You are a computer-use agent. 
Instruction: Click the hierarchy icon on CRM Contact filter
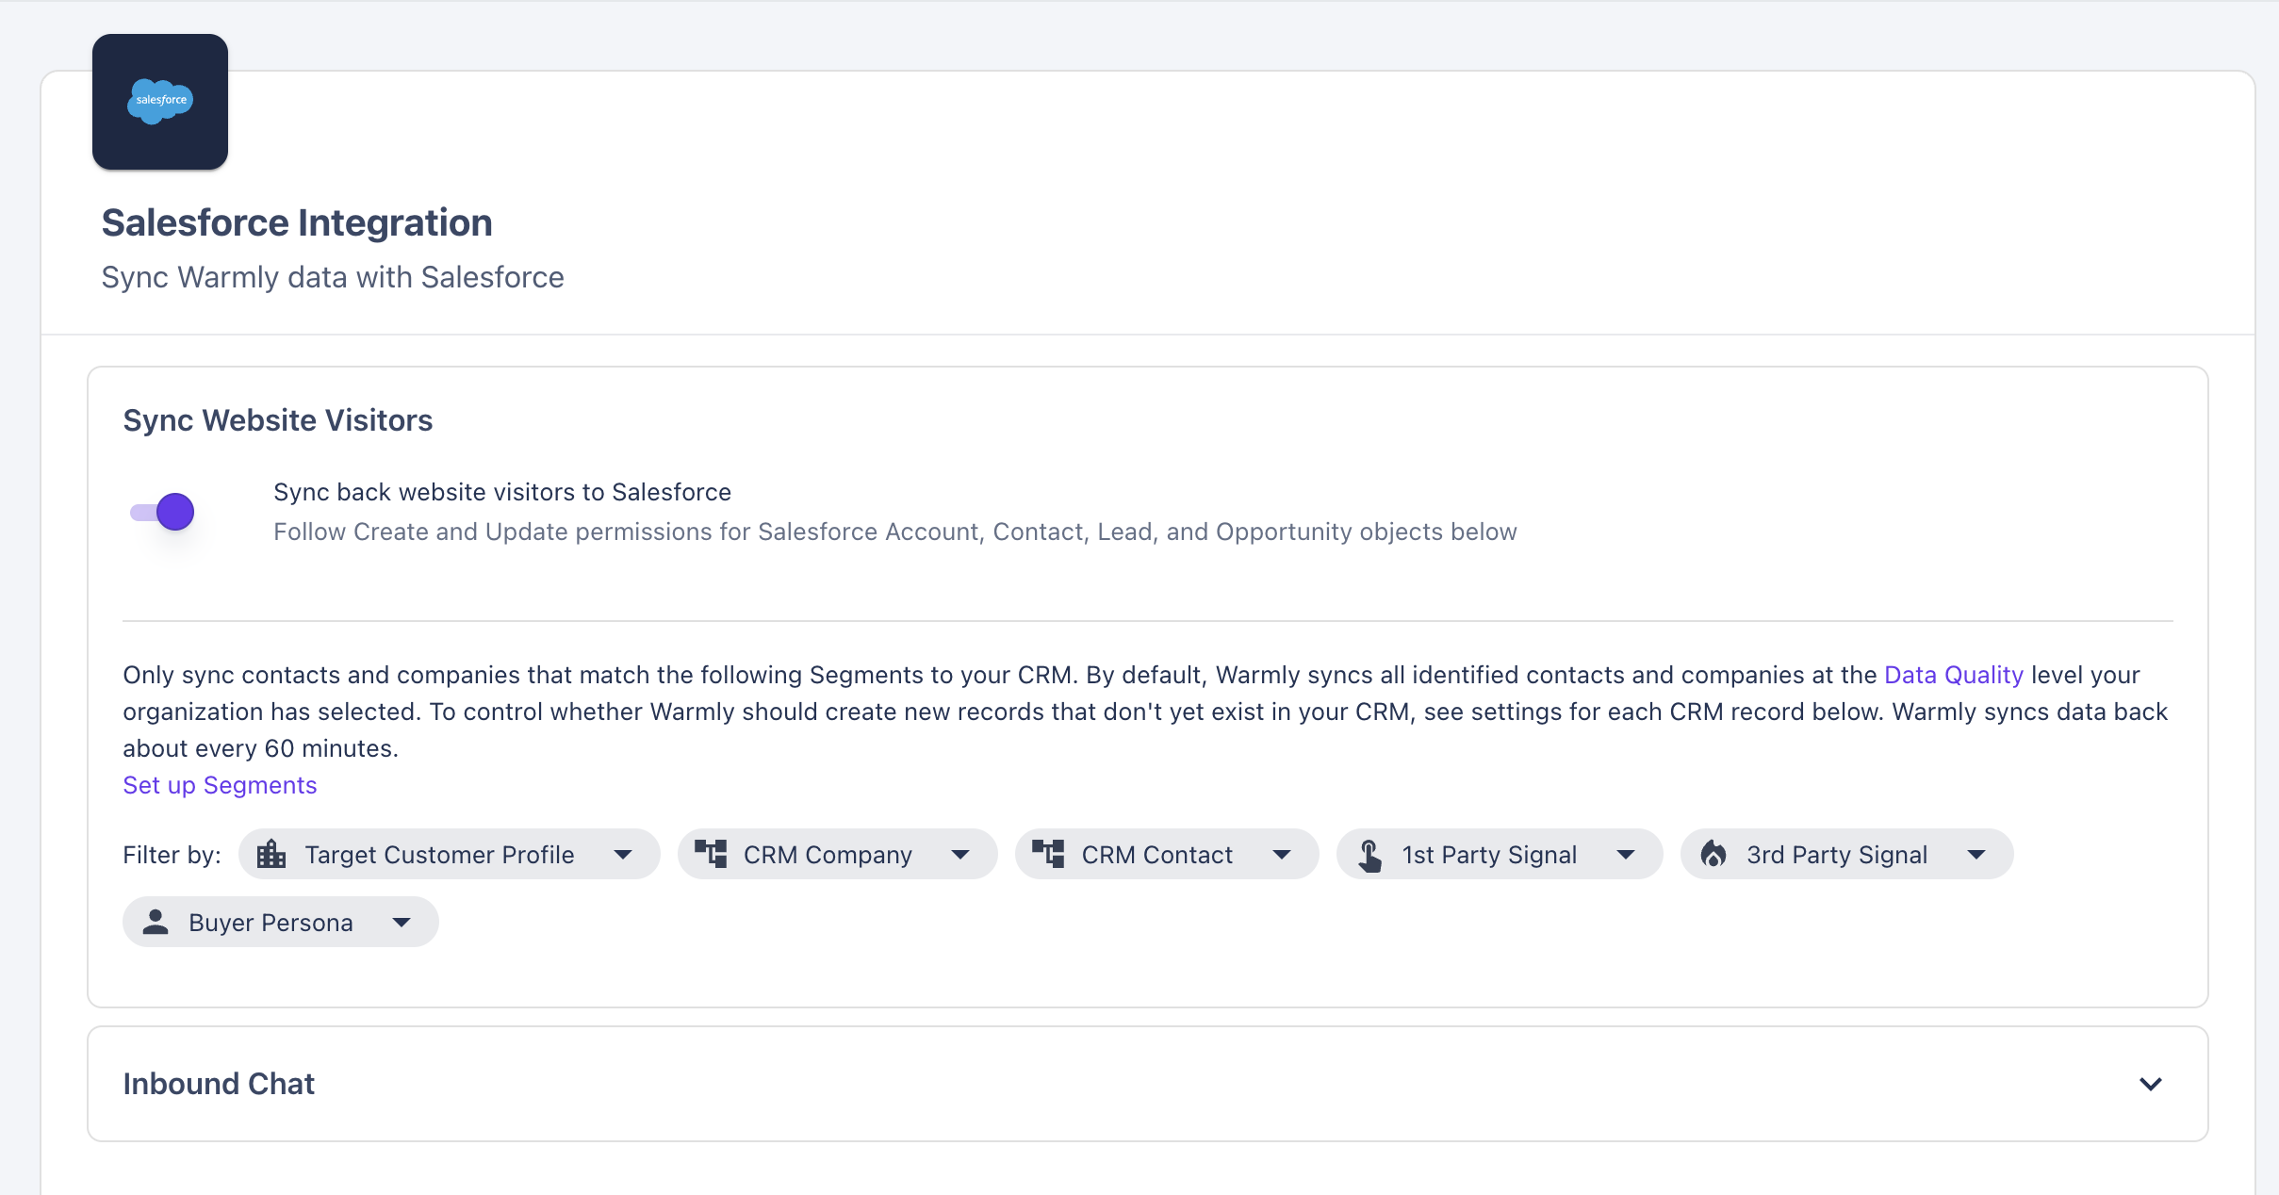[1048, 854]
